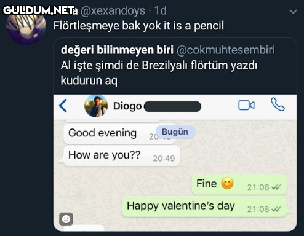Open the @xexandoys profile handle
Image resolution: width=304 pixels, height=236 pixels.
coord(113,10)
